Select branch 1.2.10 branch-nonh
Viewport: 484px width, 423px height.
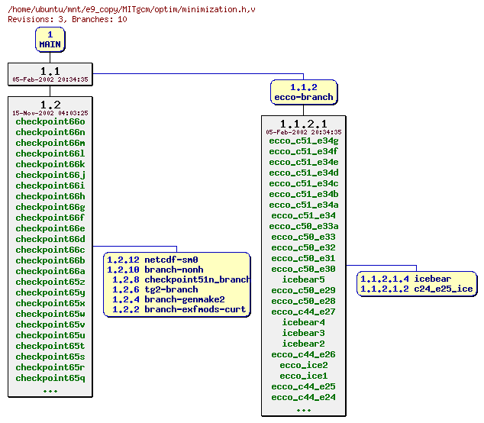coord(155,270)
